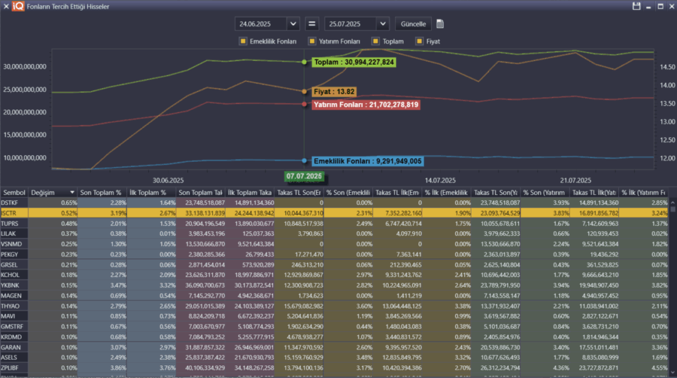Click the end date field 25.07.2025
This screenshot has height=378, width=677.
coord(350,24)
